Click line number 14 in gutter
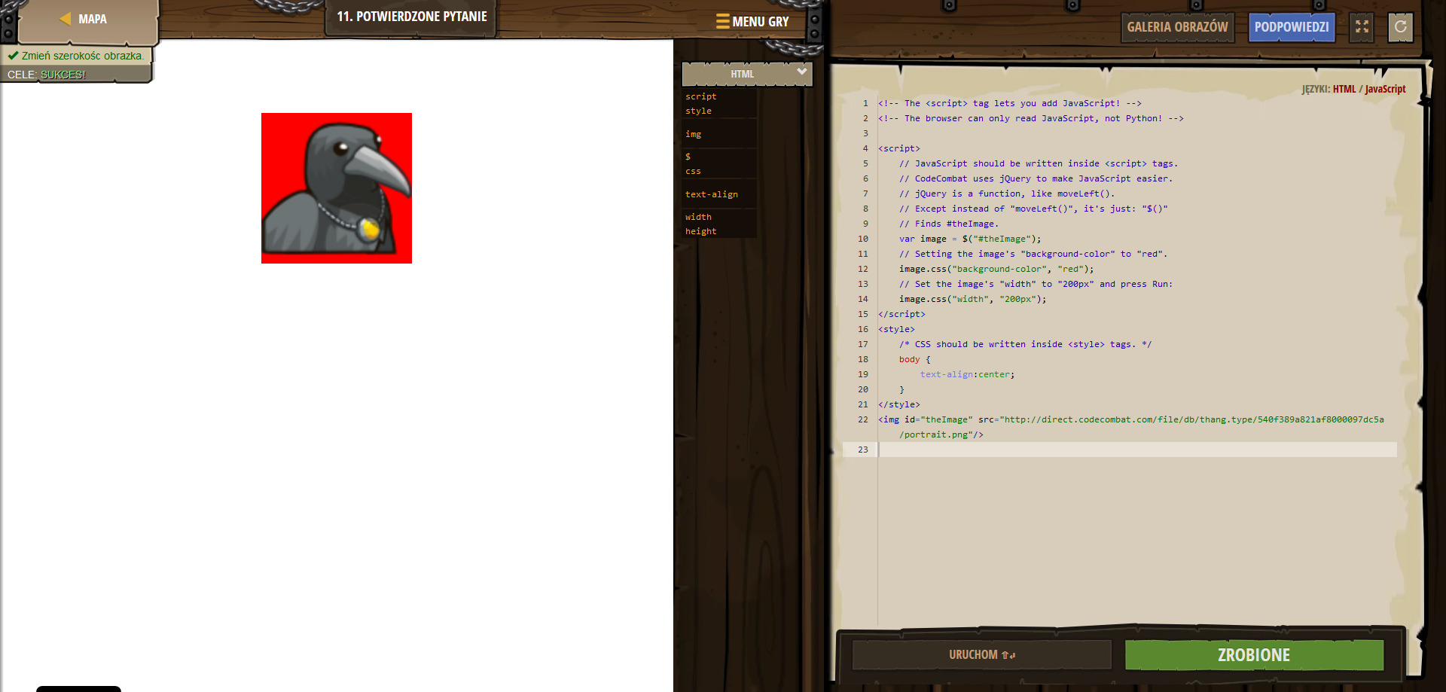Screen dimensions: 1446x692 (863, 299)
